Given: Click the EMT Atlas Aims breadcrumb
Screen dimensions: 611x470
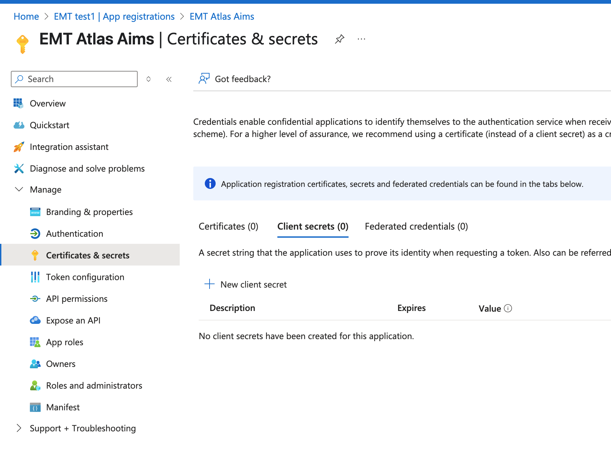Looking at the screenshot, I should coord(222,16).
